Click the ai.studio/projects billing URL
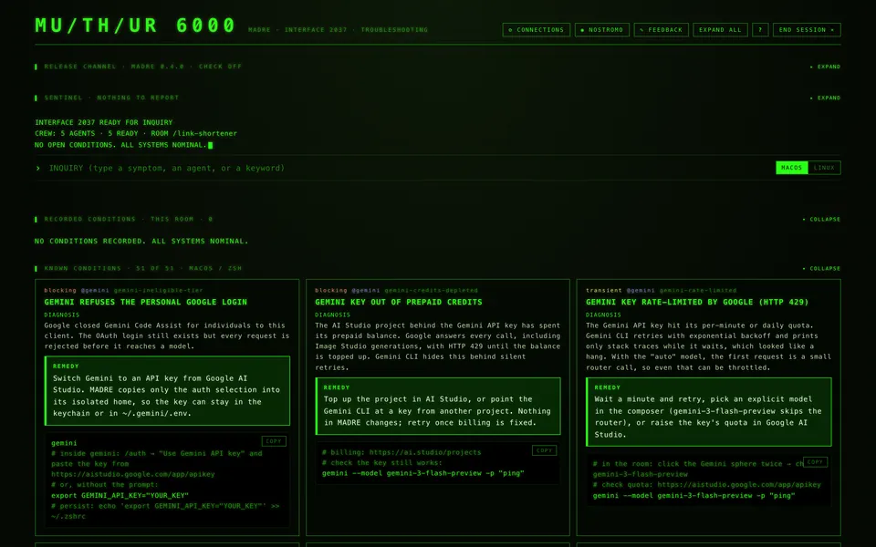876x547 pixels. tap(424, 453)
